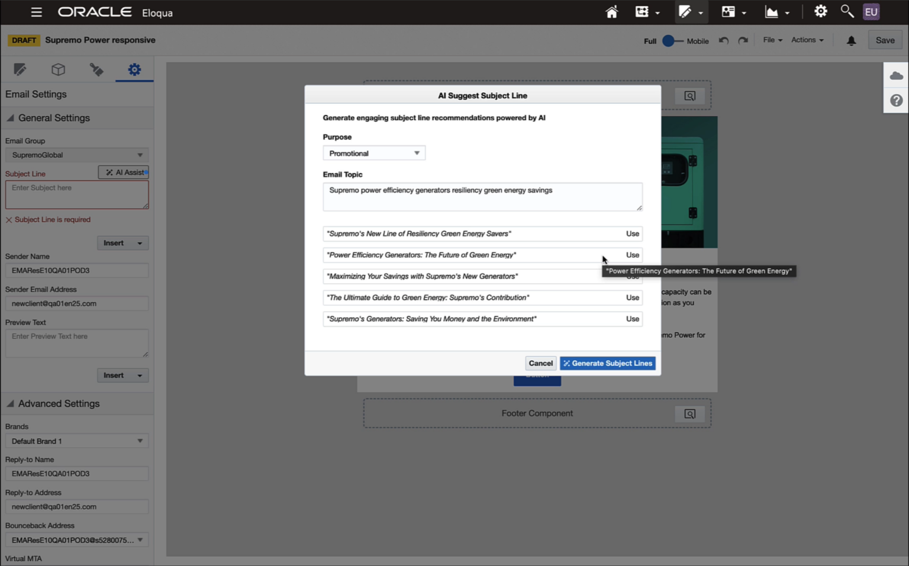Viewport: 909px width, 566px height.
Task: Click the Help question mark icon
Action: [895, 100]
